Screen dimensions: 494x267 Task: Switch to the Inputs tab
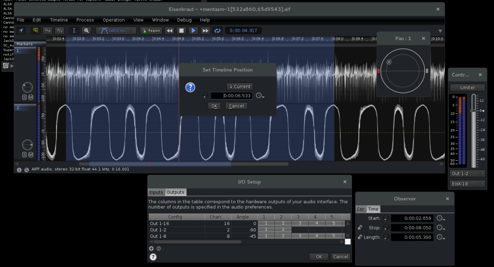pyautogui.click(x=156, y=192)
